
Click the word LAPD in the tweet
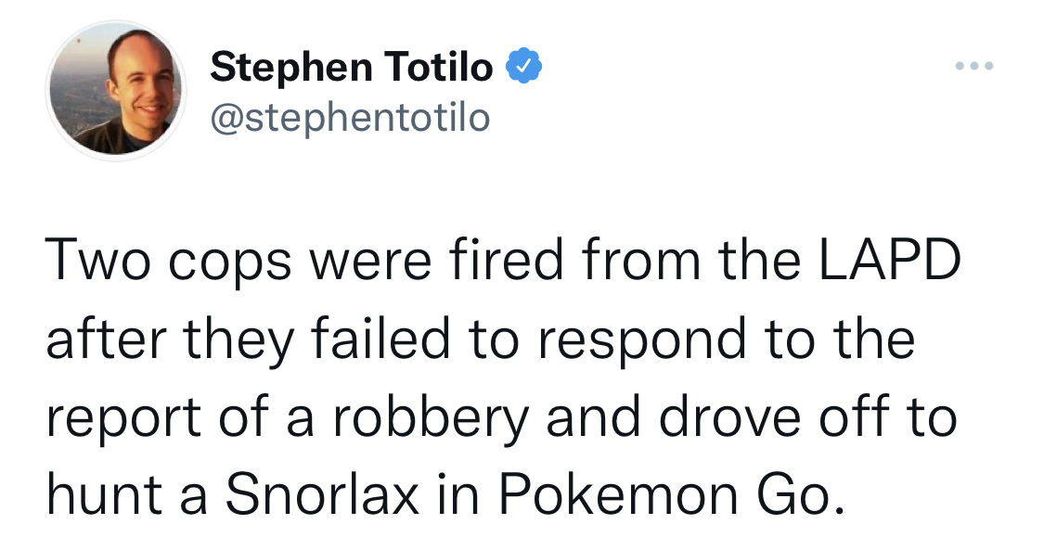click(x=889, y=260)
